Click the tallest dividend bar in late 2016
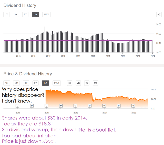The width and height of the screenshot is (164, 145). click(45, 39)
